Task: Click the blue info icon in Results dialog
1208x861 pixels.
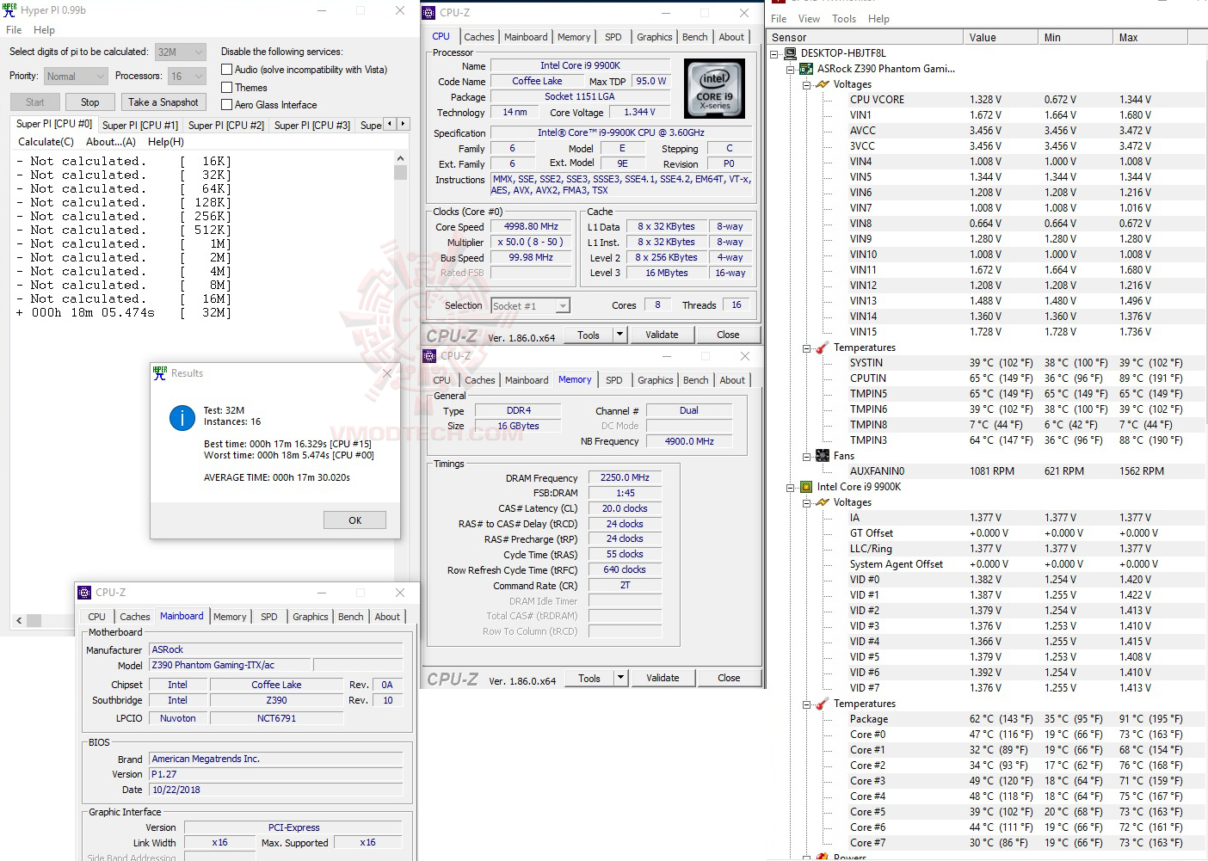Action: [182, 418]
